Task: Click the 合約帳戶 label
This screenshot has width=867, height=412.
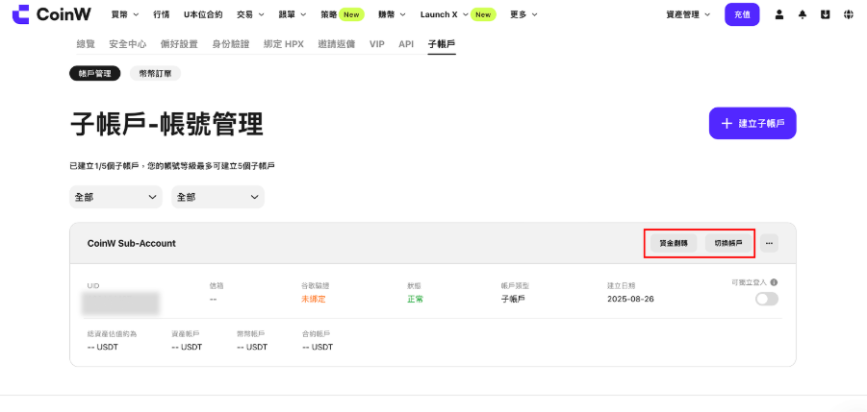Action: (317, 333)
